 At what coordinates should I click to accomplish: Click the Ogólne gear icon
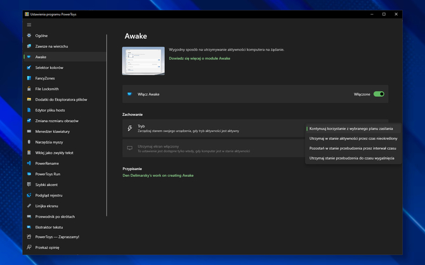[29, 35]
